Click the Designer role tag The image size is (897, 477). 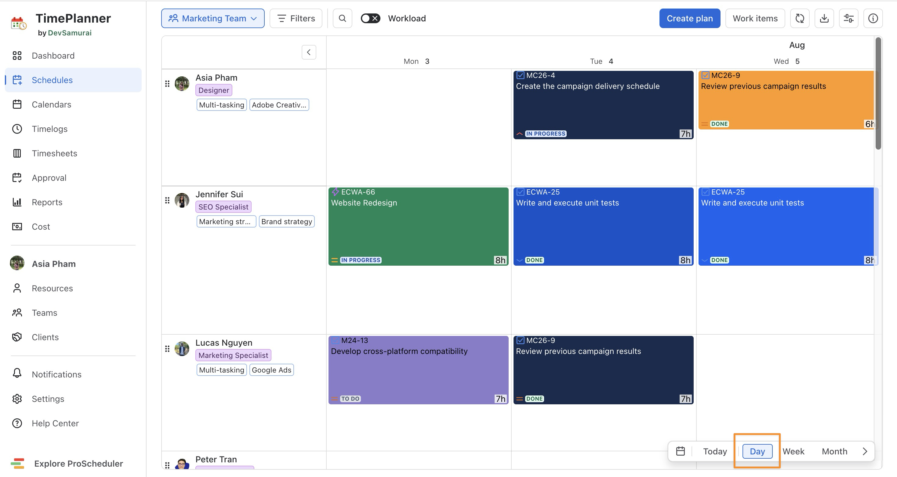[214, 90]
